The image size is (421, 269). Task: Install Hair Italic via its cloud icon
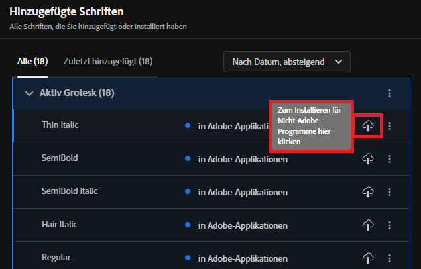point(368,225)
